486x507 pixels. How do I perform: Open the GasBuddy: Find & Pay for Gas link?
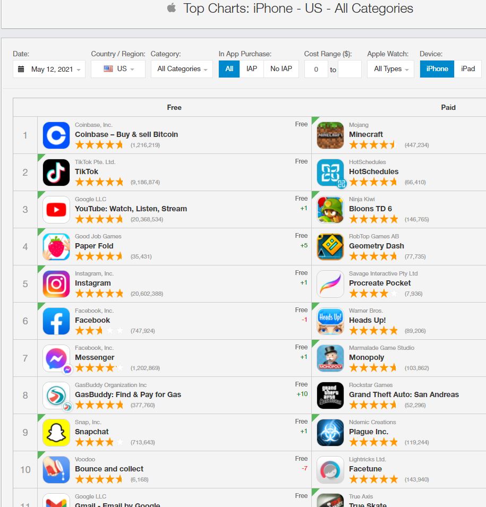pos(128,394)
